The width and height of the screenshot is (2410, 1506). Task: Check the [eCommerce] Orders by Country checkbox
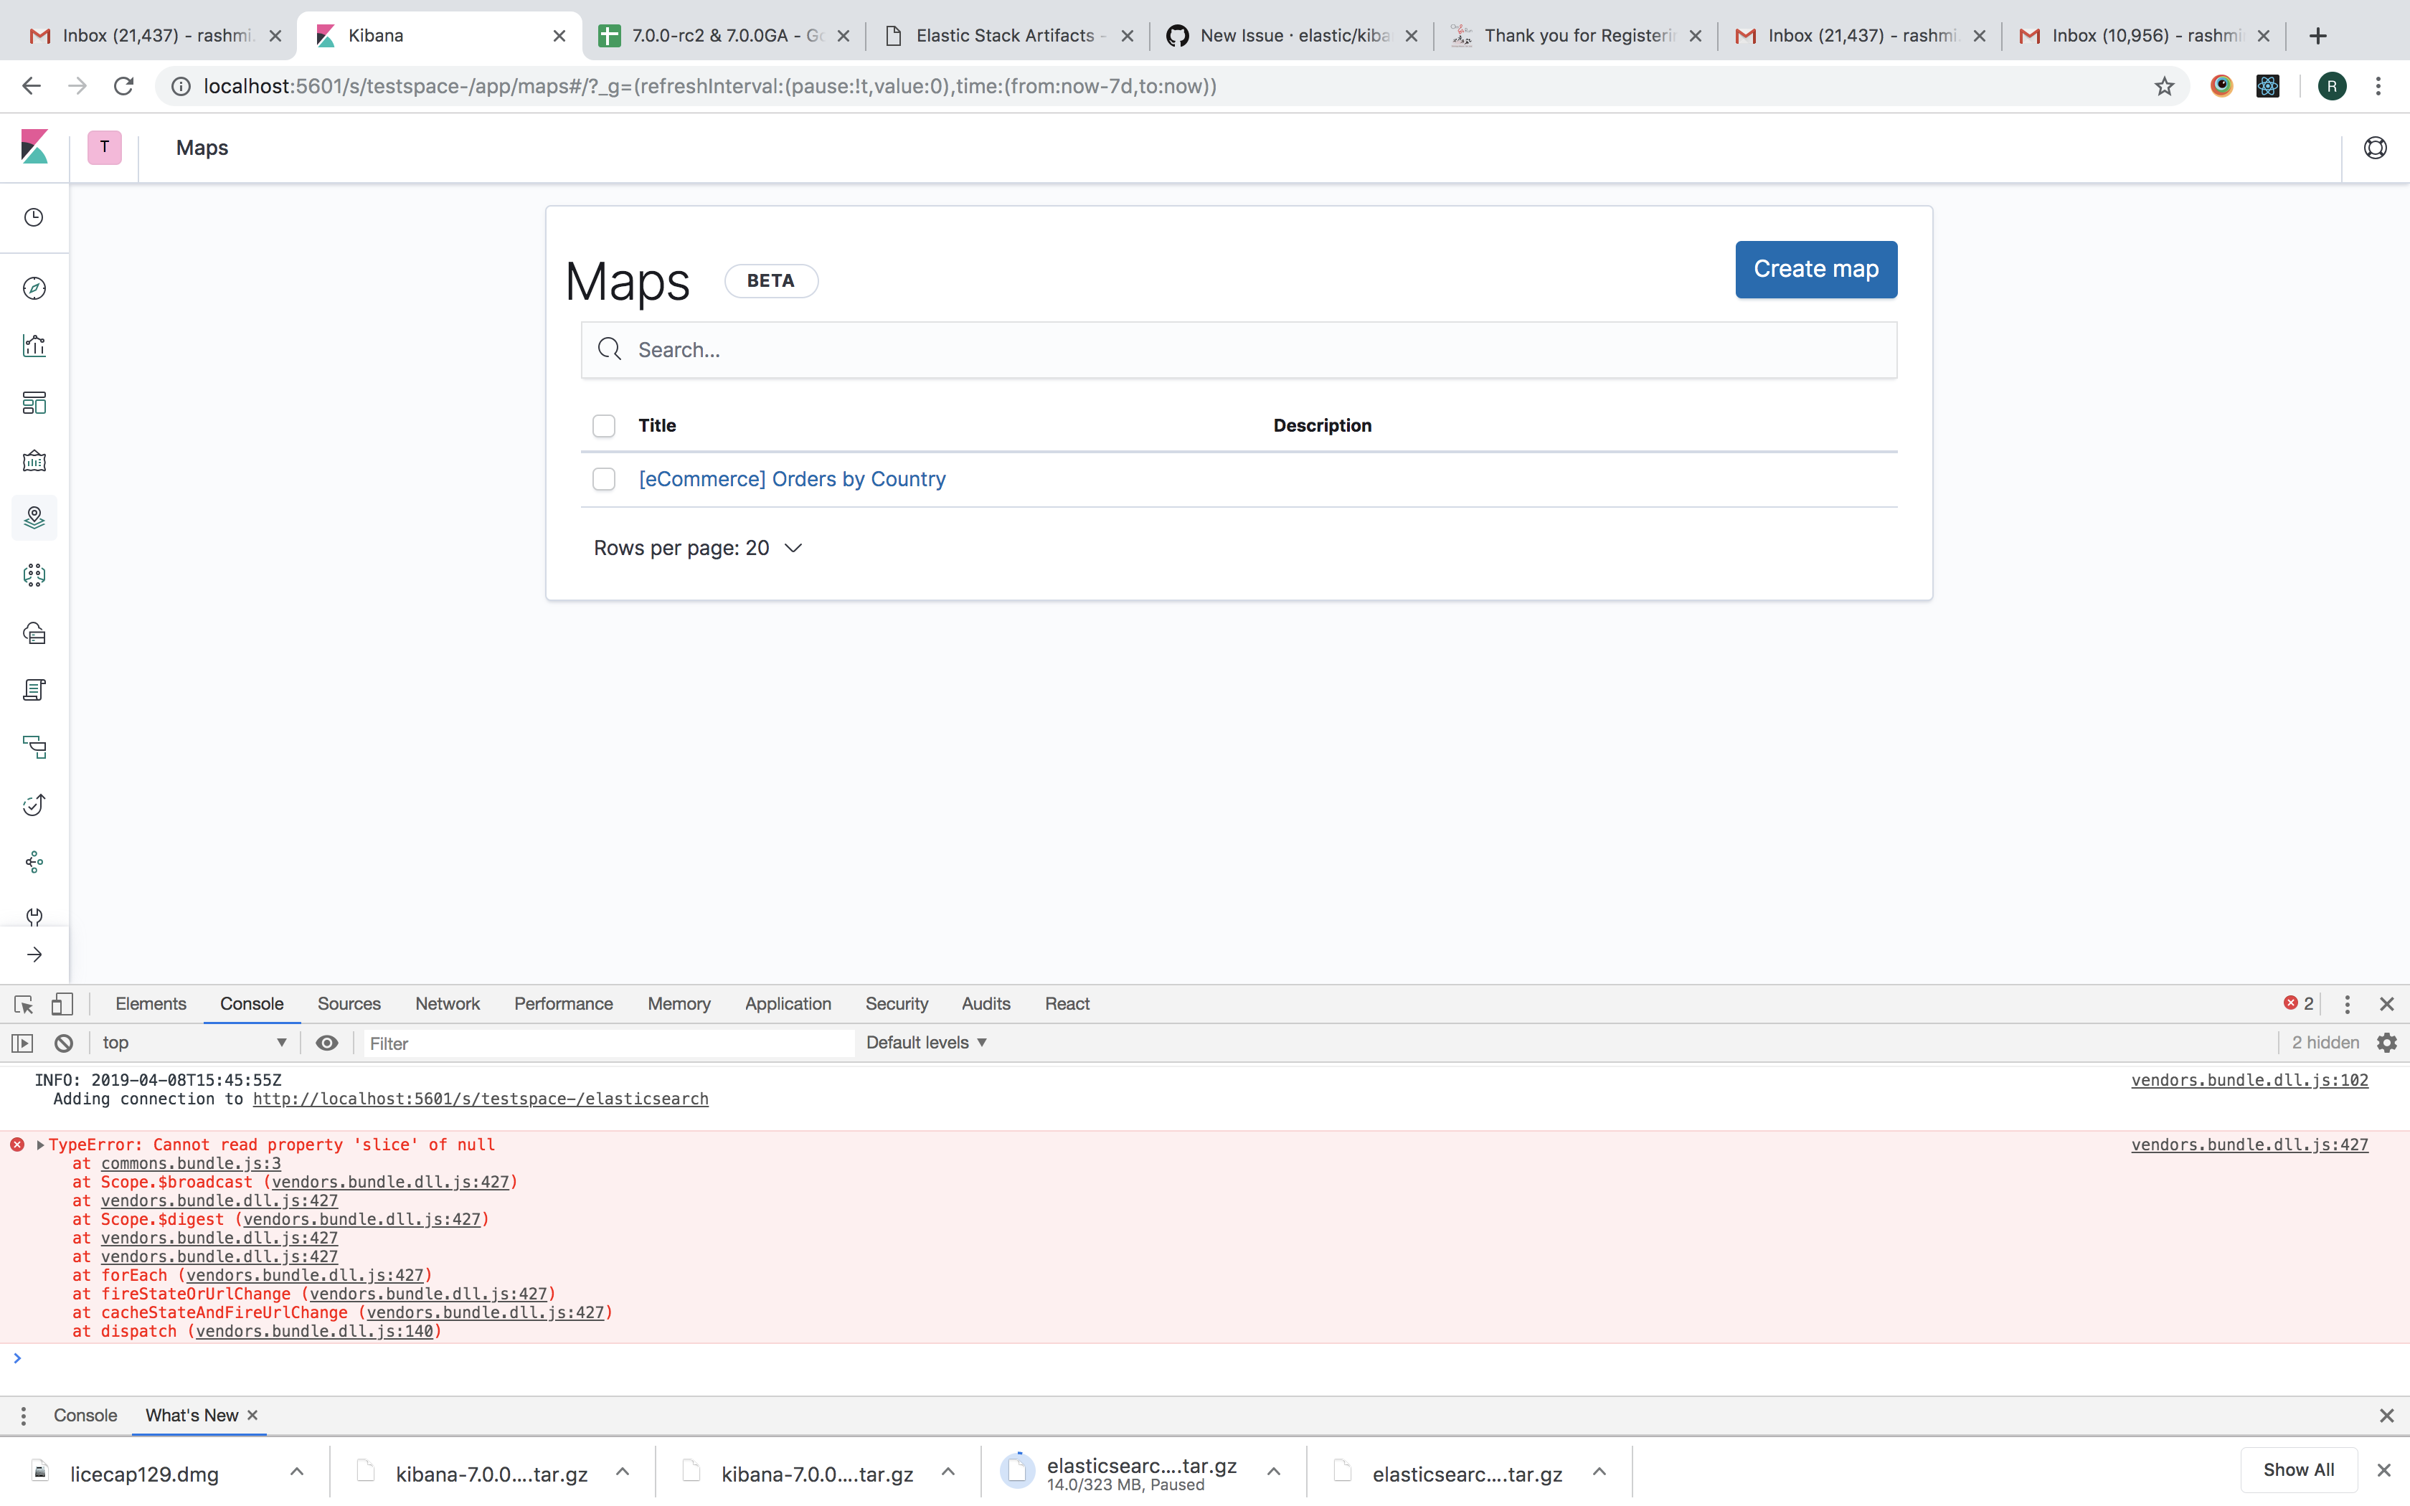point(603,479)
